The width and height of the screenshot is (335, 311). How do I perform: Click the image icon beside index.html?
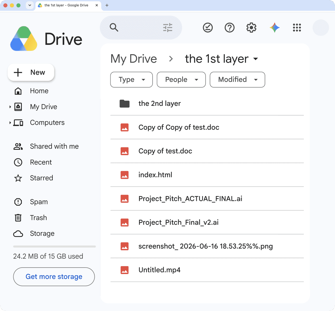tap(125, 175)
